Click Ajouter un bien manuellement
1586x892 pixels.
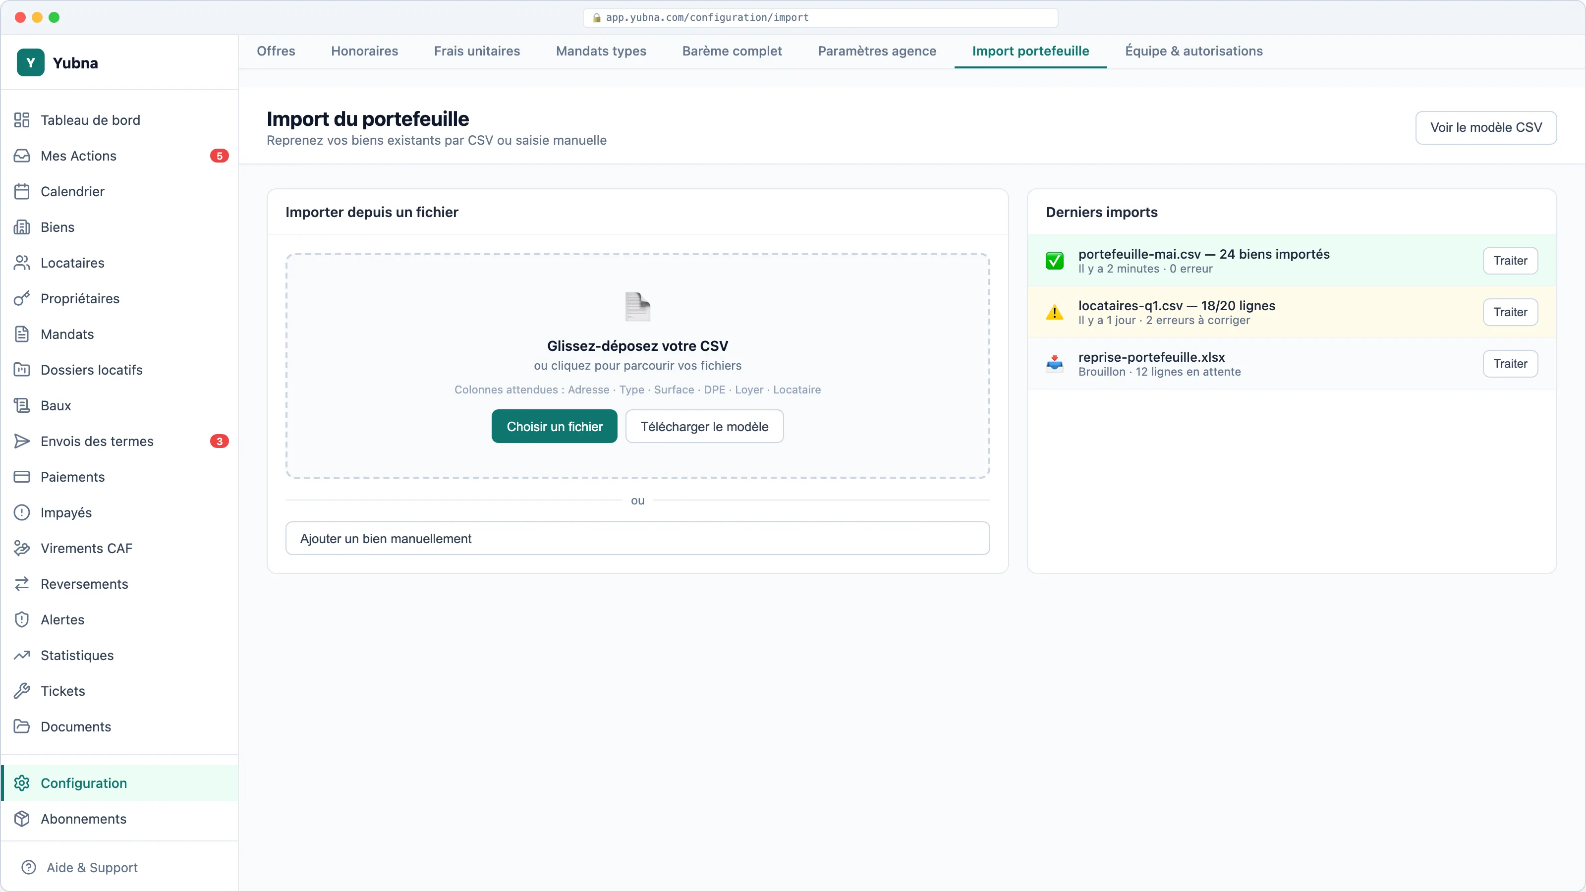[637, 539]
